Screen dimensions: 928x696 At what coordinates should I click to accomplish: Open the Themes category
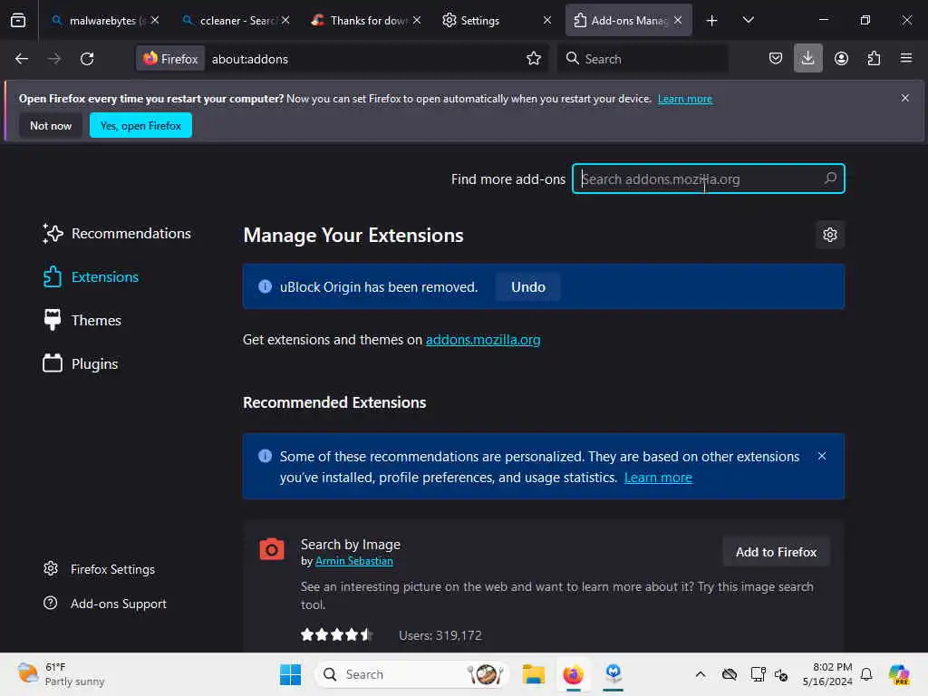[x=82, y=321]
